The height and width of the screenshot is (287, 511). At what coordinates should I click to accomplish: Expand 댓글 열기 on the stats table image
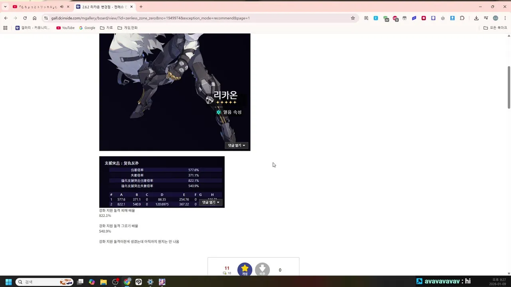click(x=211, y=202)
